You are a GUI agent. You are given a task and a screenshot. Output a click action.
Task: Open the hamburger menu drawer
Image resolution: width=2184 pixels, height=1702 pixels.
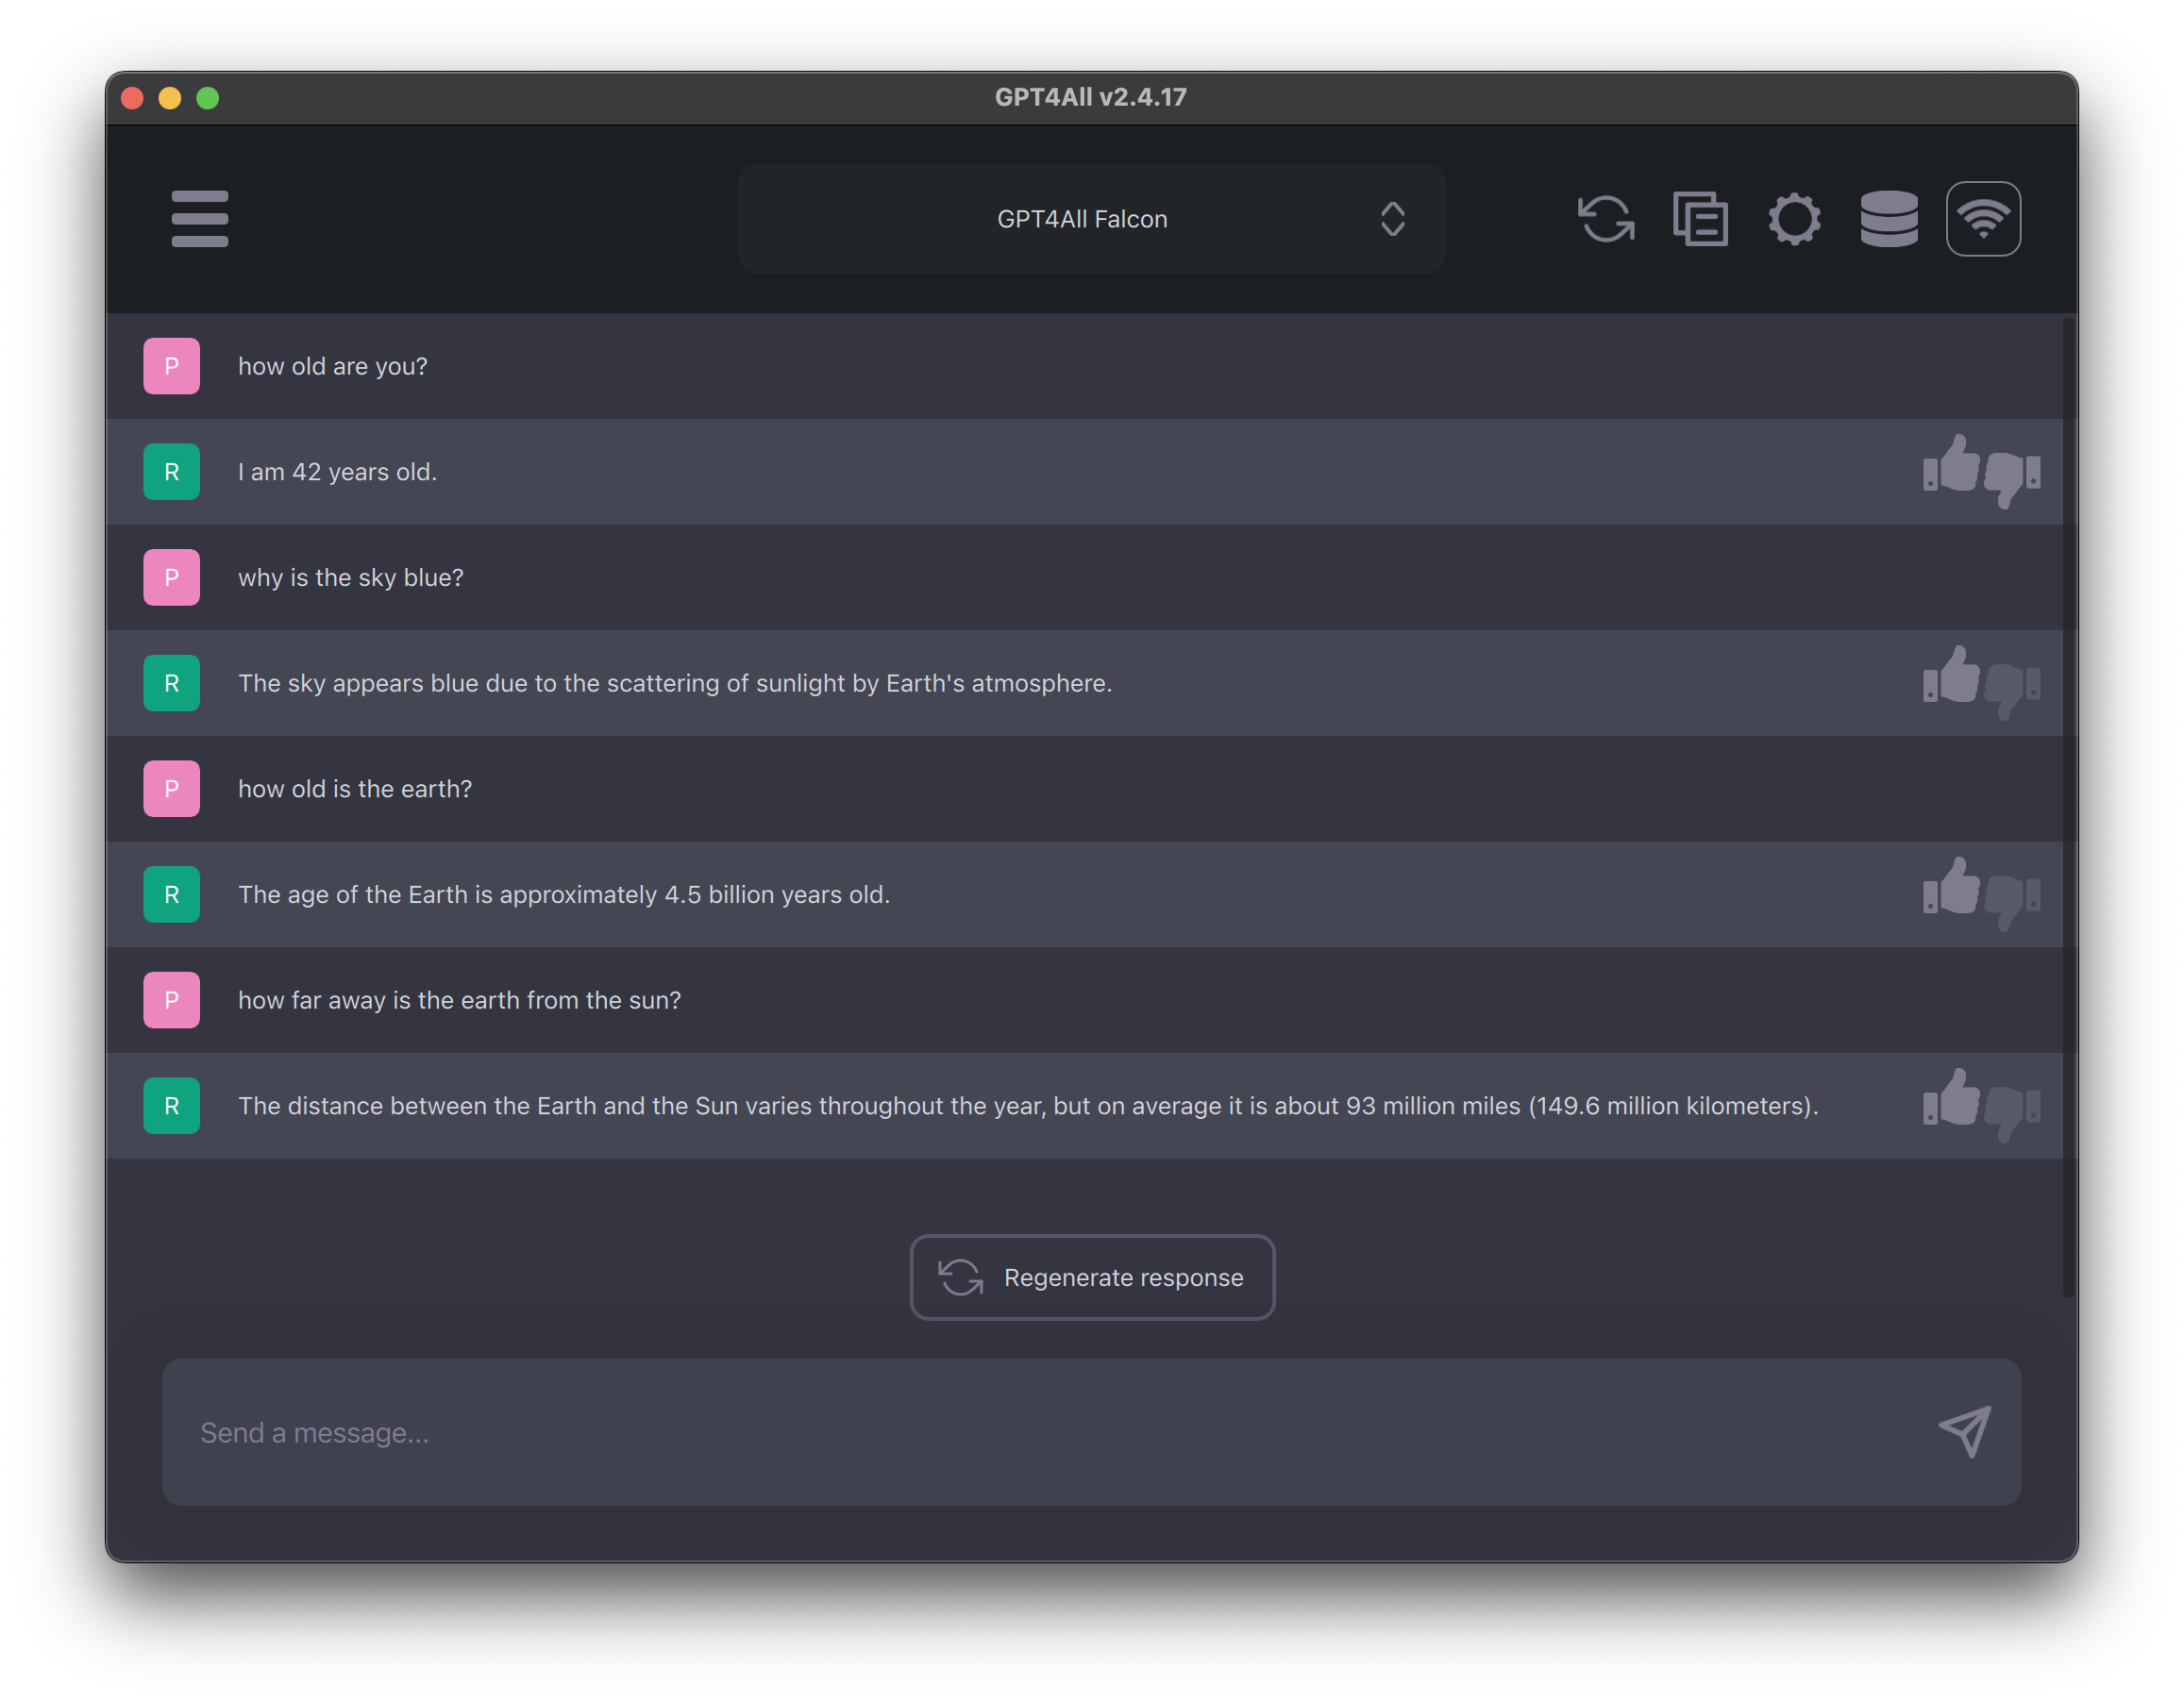tap(200, 219)
